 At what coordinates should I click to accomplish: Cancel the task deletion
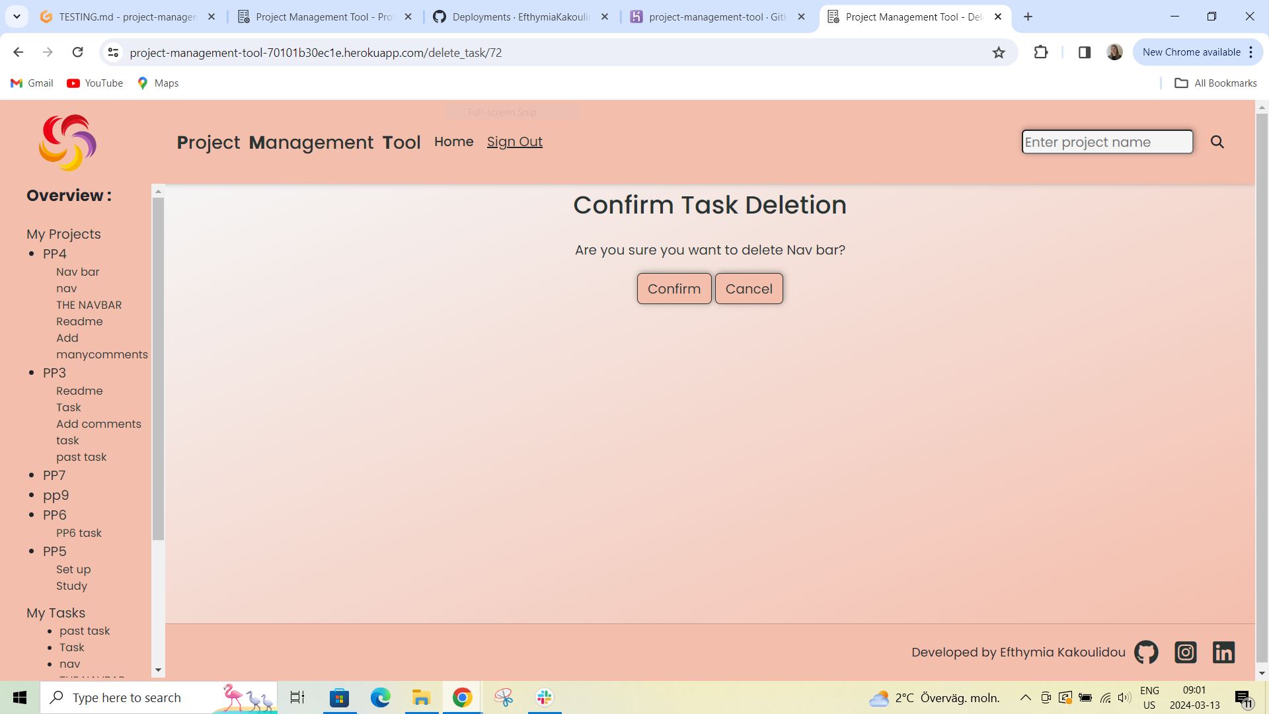748,288
